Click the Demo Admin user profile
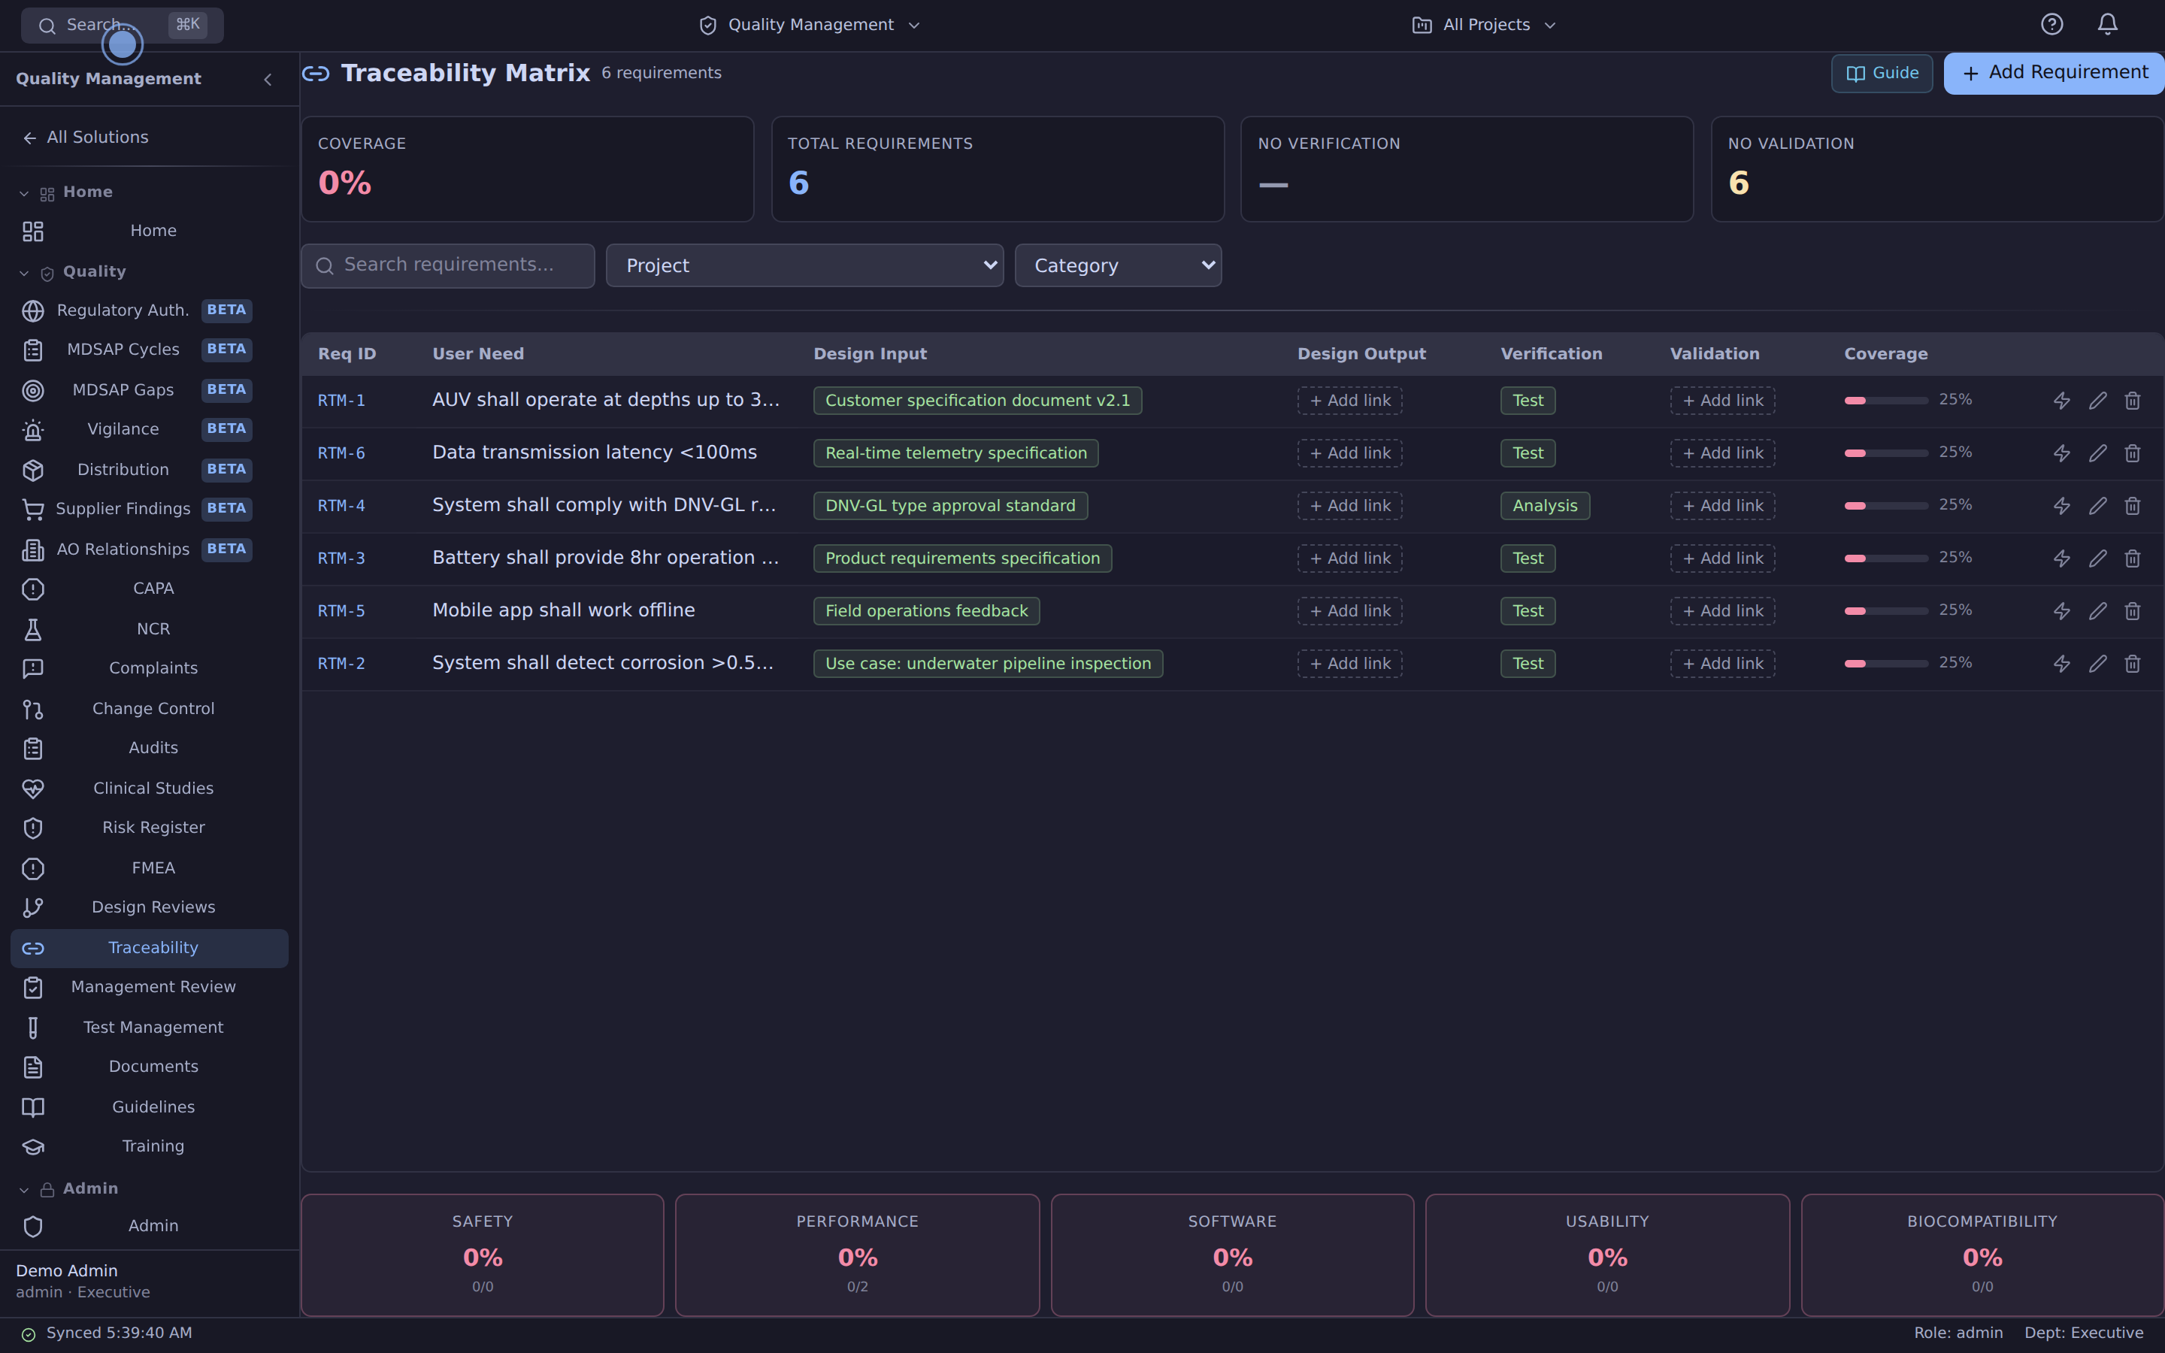This screenshot has width=2165, height=1353. pos(82,1281)
